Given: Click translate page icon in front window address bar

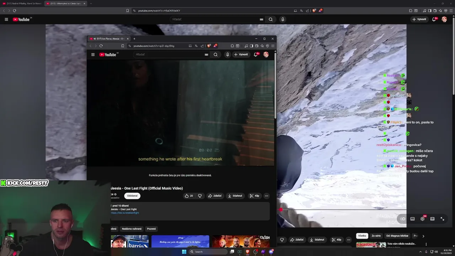Looking at the screenshot, I should [x=196, y=46].
